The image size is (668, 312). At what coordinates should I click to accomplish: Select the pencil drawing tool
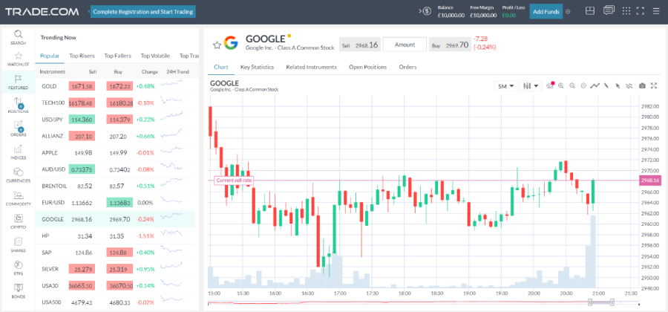click(x=606, y=85)
